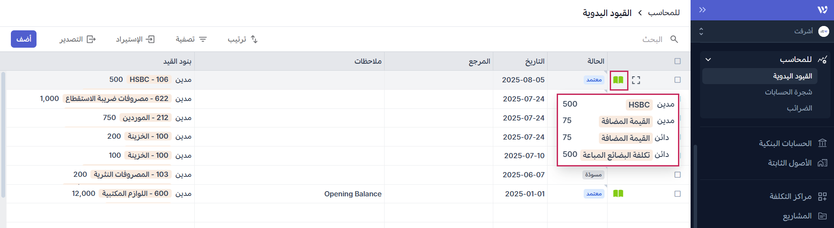Open the chart of accounts menu item
The height and width of the screenshot is (228, 834).
coord(788,92)
